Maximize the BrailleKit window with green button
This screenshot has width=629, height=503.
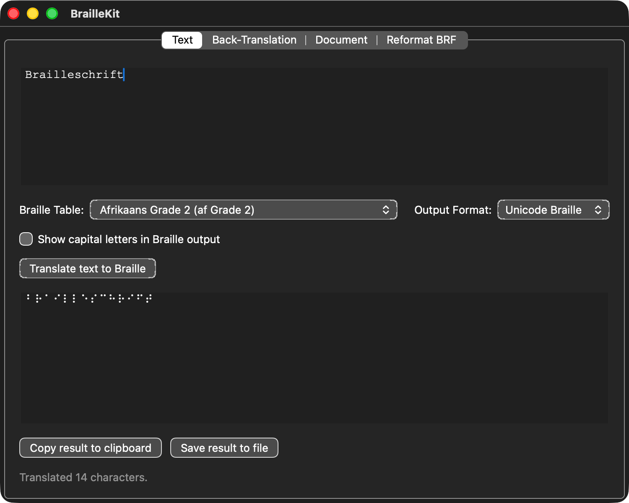coord(52,14)
